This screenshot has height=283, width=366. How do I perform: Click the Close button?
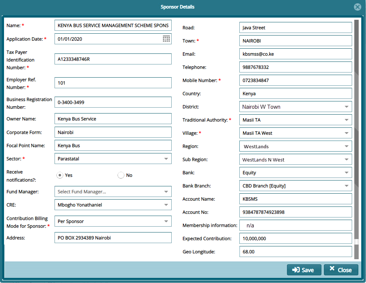click(x=341, y=270)
